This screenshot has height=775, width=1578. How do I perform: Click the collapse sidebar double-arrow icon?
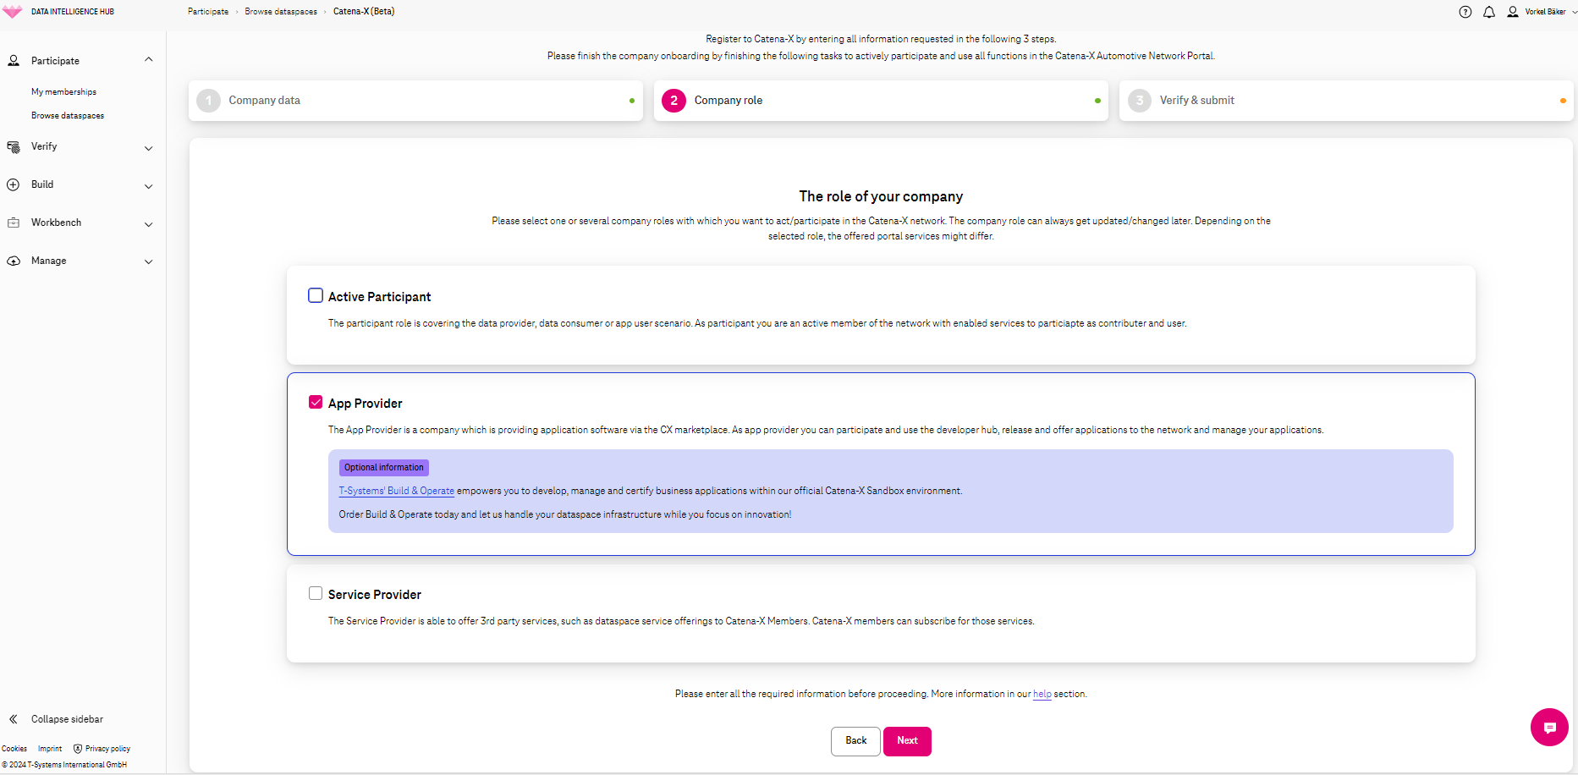pos(14,719)
